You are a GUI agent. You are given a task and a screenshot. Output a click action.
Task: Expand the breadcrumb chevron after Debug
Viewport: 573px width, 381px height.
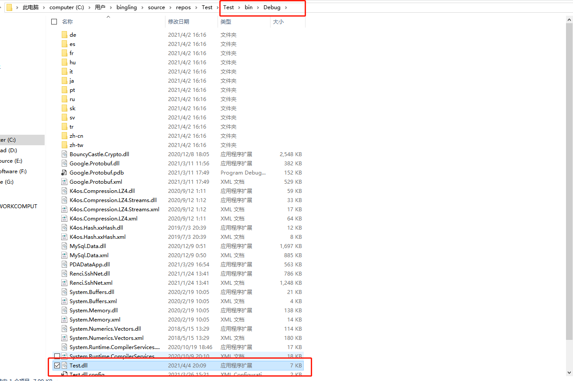tap(287, 7)
